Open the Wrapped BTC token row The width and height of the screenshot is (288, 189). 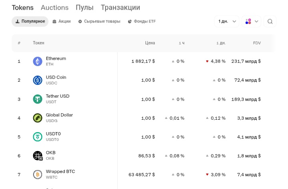click(143, 175)
